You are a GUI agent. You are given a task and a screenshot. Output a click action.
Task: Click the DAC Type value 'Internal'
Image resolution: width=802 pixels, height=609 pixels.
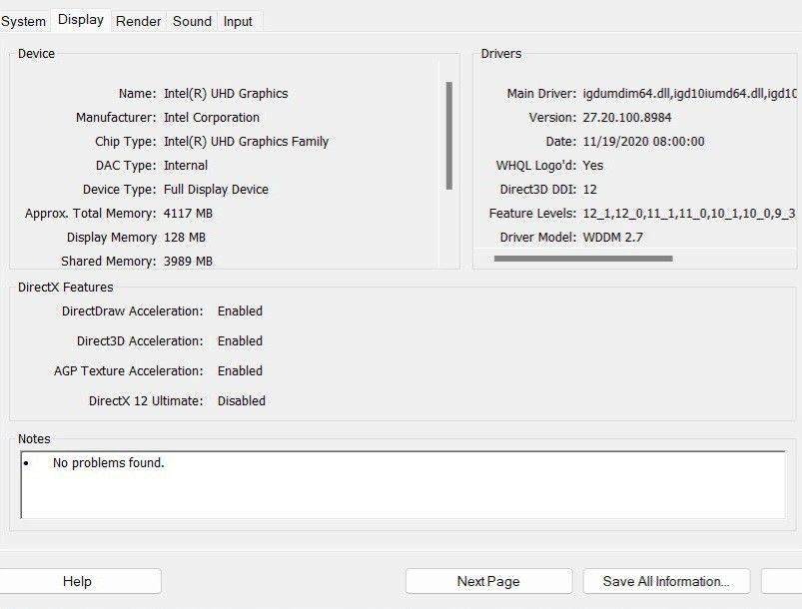coord(186,166)
